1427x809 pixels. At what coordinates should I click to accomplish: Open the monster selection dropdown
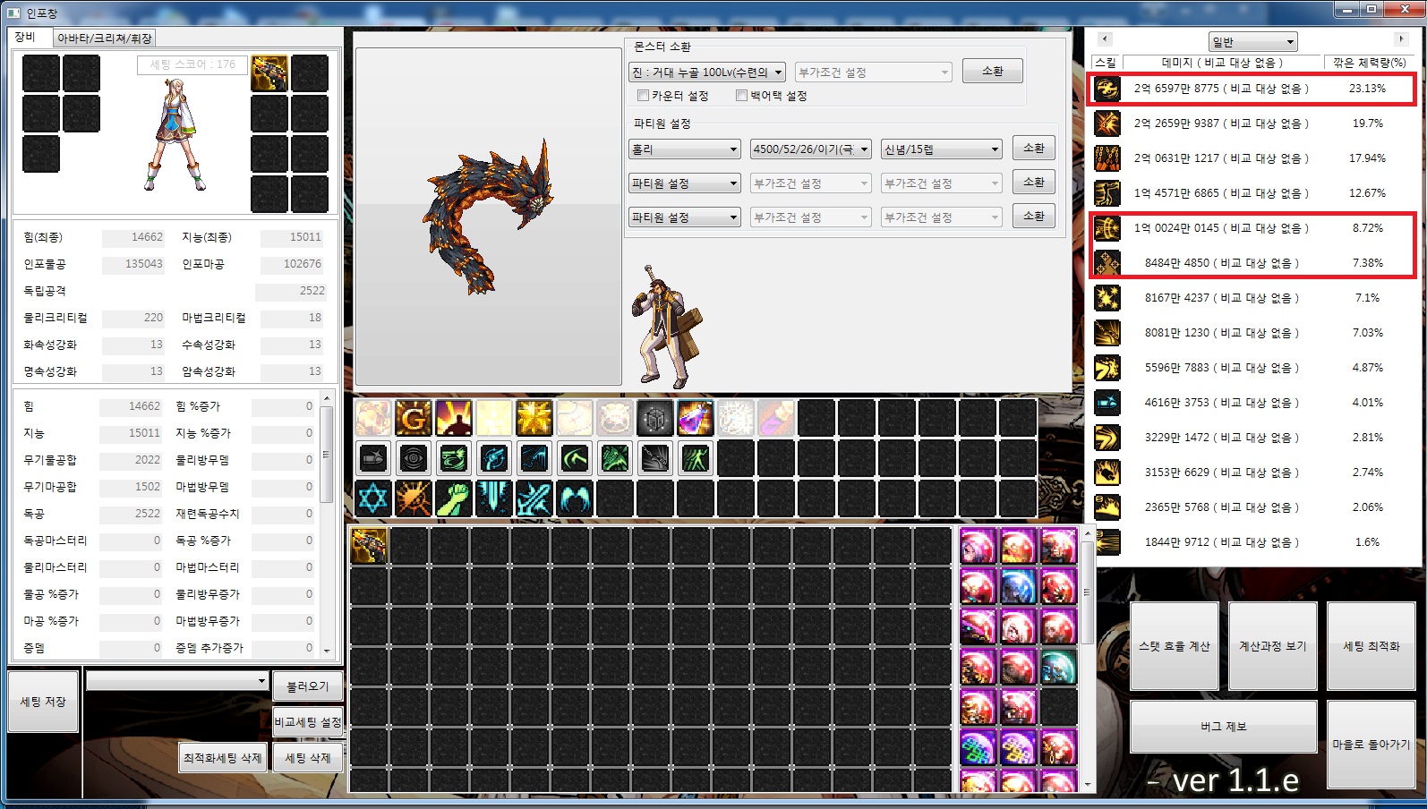[707, 72]
